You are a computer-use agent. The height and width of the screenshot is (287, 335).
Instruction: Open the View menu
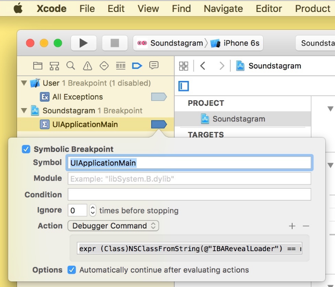(x=148, y=9)
